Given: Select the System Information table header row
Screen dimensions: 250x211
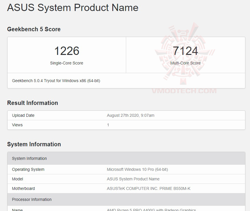Looking at the screenshot, I should tap(125, 158).
